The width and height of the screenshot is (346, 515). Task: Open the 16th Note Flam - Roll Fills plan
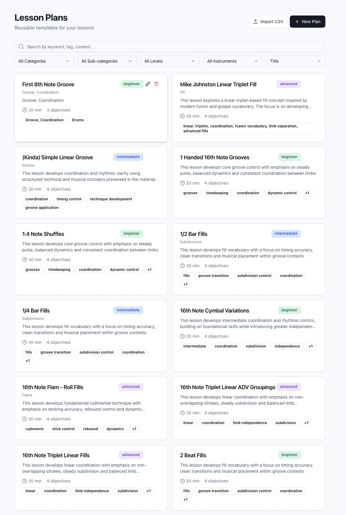coord(53,387)
